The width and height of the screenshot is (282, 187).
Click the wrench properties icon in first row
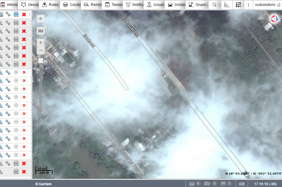click(8, 14)
